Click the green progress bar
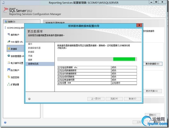 [124, 59]
